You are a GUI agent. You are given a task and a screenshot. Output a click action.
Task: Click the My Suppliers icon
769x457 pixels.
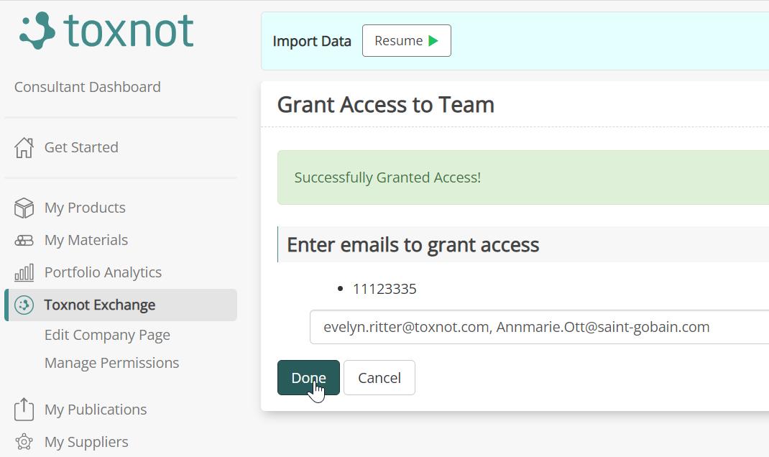coord(24,442)
